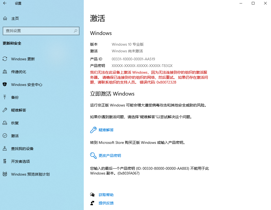Click the product ID 00331-10000-00001-AA519
This screenshot has height=210, width=271.
point(133,59)
